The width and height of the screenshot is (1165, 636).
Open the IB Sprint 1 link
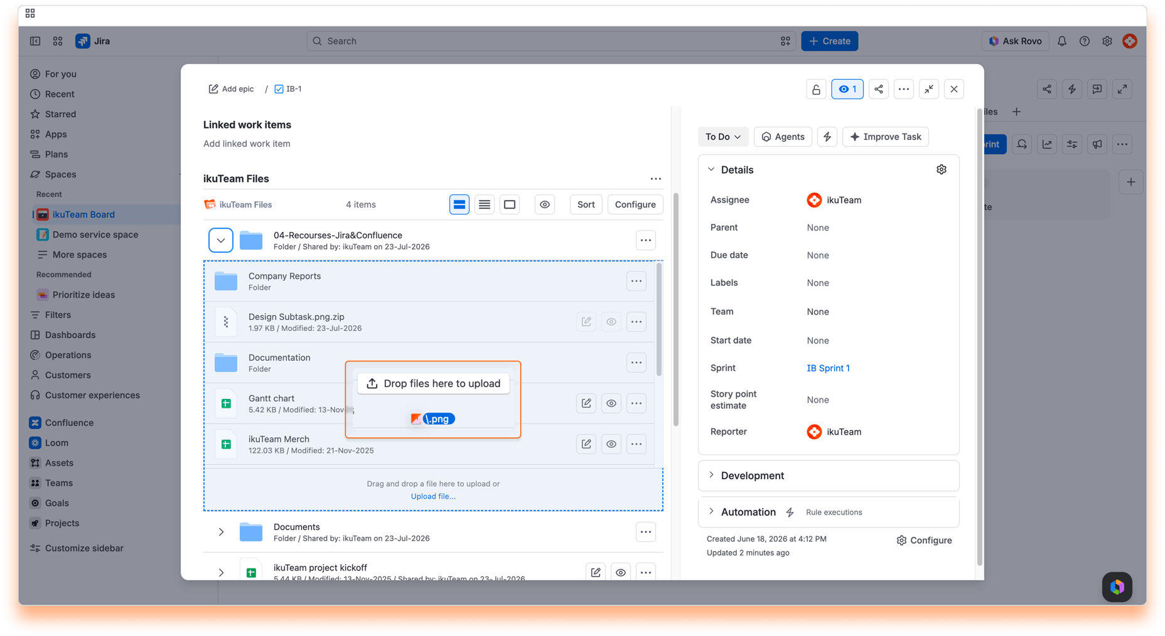828,368
